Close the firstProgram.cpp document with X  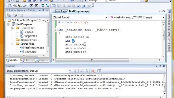point(164,11)
